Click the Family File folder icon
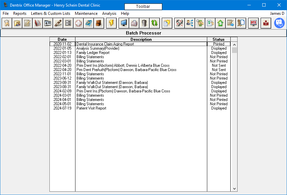Viewport: 287px width, 195px height. pyautogui.click(x=17, y=23)
